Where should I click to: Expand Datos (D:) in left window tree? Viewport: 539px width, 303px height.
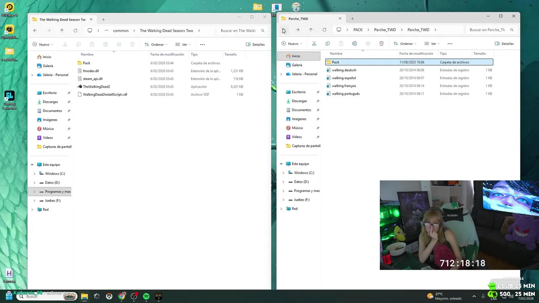(x=35, y=183)
